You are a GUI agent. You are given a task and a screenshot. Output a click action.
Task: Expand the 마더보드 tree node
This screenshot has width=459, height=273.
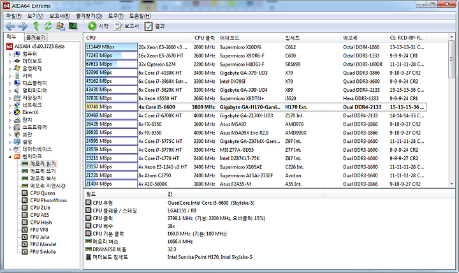[10, 61]
